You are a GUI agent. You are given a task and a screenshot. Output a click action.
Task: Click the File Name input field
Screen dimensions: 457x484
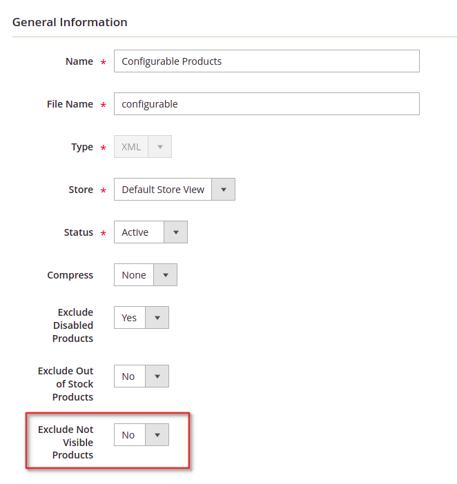266,103
